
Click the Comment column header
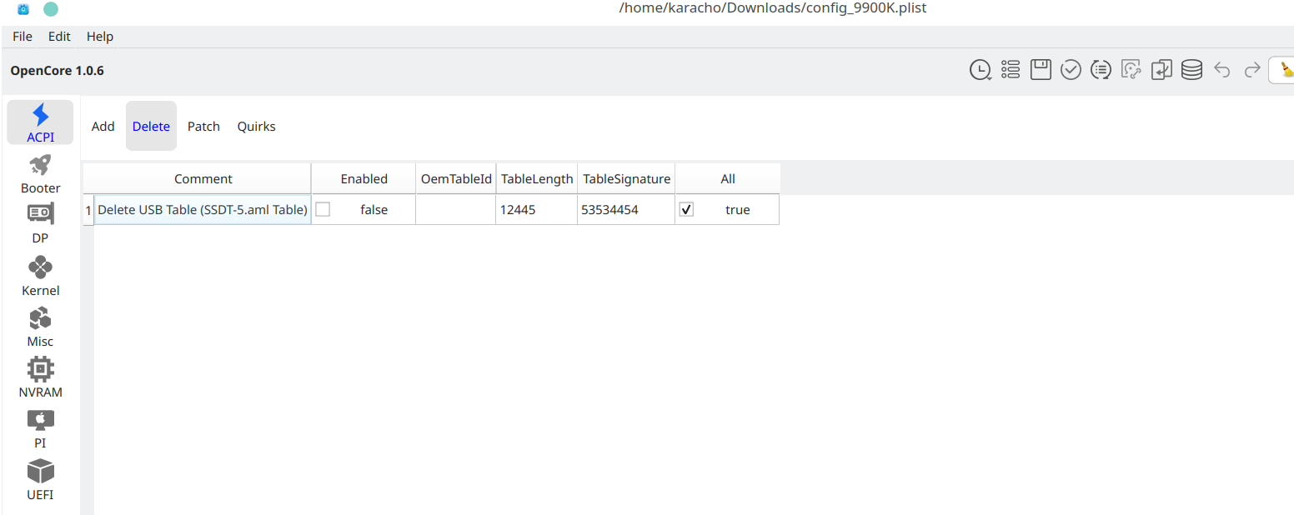[x=203, y=178]
